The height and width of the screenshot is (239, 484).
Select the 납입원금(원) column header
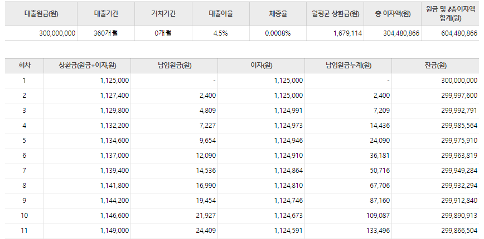pyautogui.click(x=175, y=66)
